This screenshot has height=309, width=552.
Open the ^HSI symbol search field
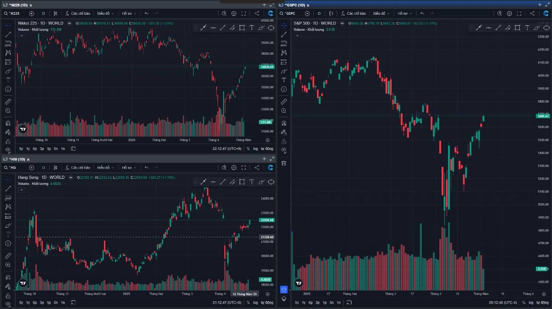pos(12,167)
